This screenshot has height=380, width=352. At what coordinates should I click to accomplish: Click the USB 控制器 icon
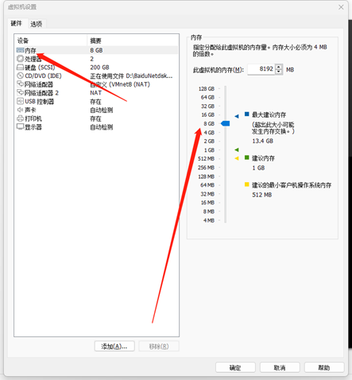point(20,101)
